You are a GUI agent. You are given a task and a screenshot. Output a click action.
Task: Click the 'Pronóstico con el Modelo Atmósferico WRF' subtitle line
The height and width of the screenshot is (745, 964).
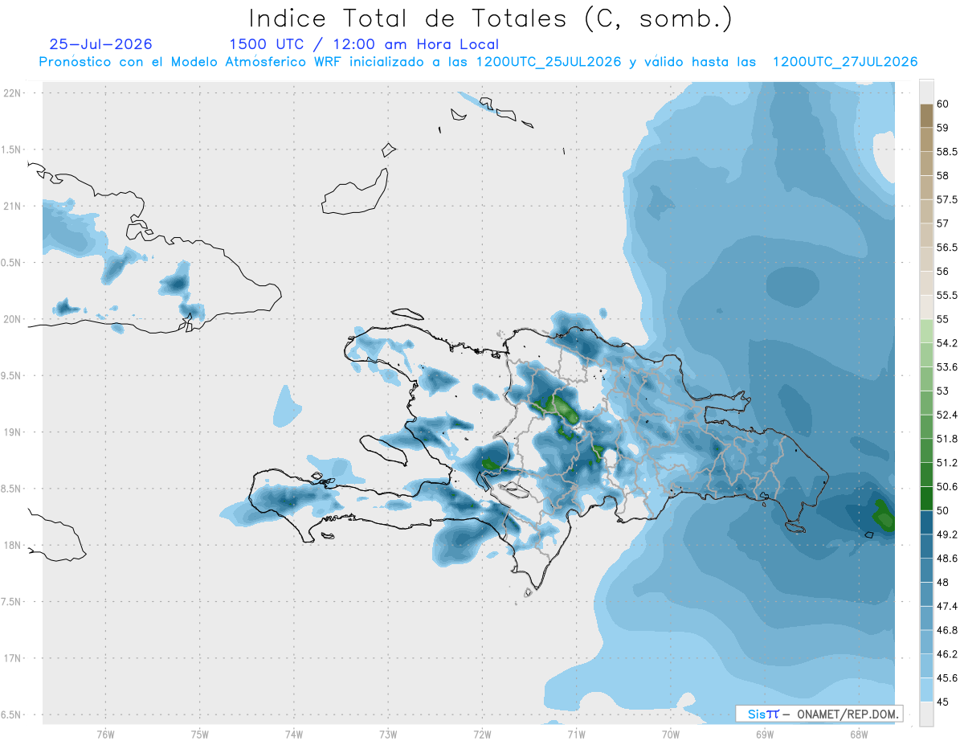[x=478, y=62]
